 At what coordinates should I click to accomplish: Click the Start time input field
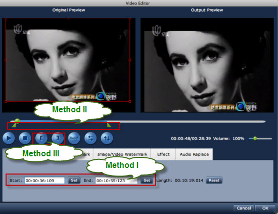click(44, 181)
